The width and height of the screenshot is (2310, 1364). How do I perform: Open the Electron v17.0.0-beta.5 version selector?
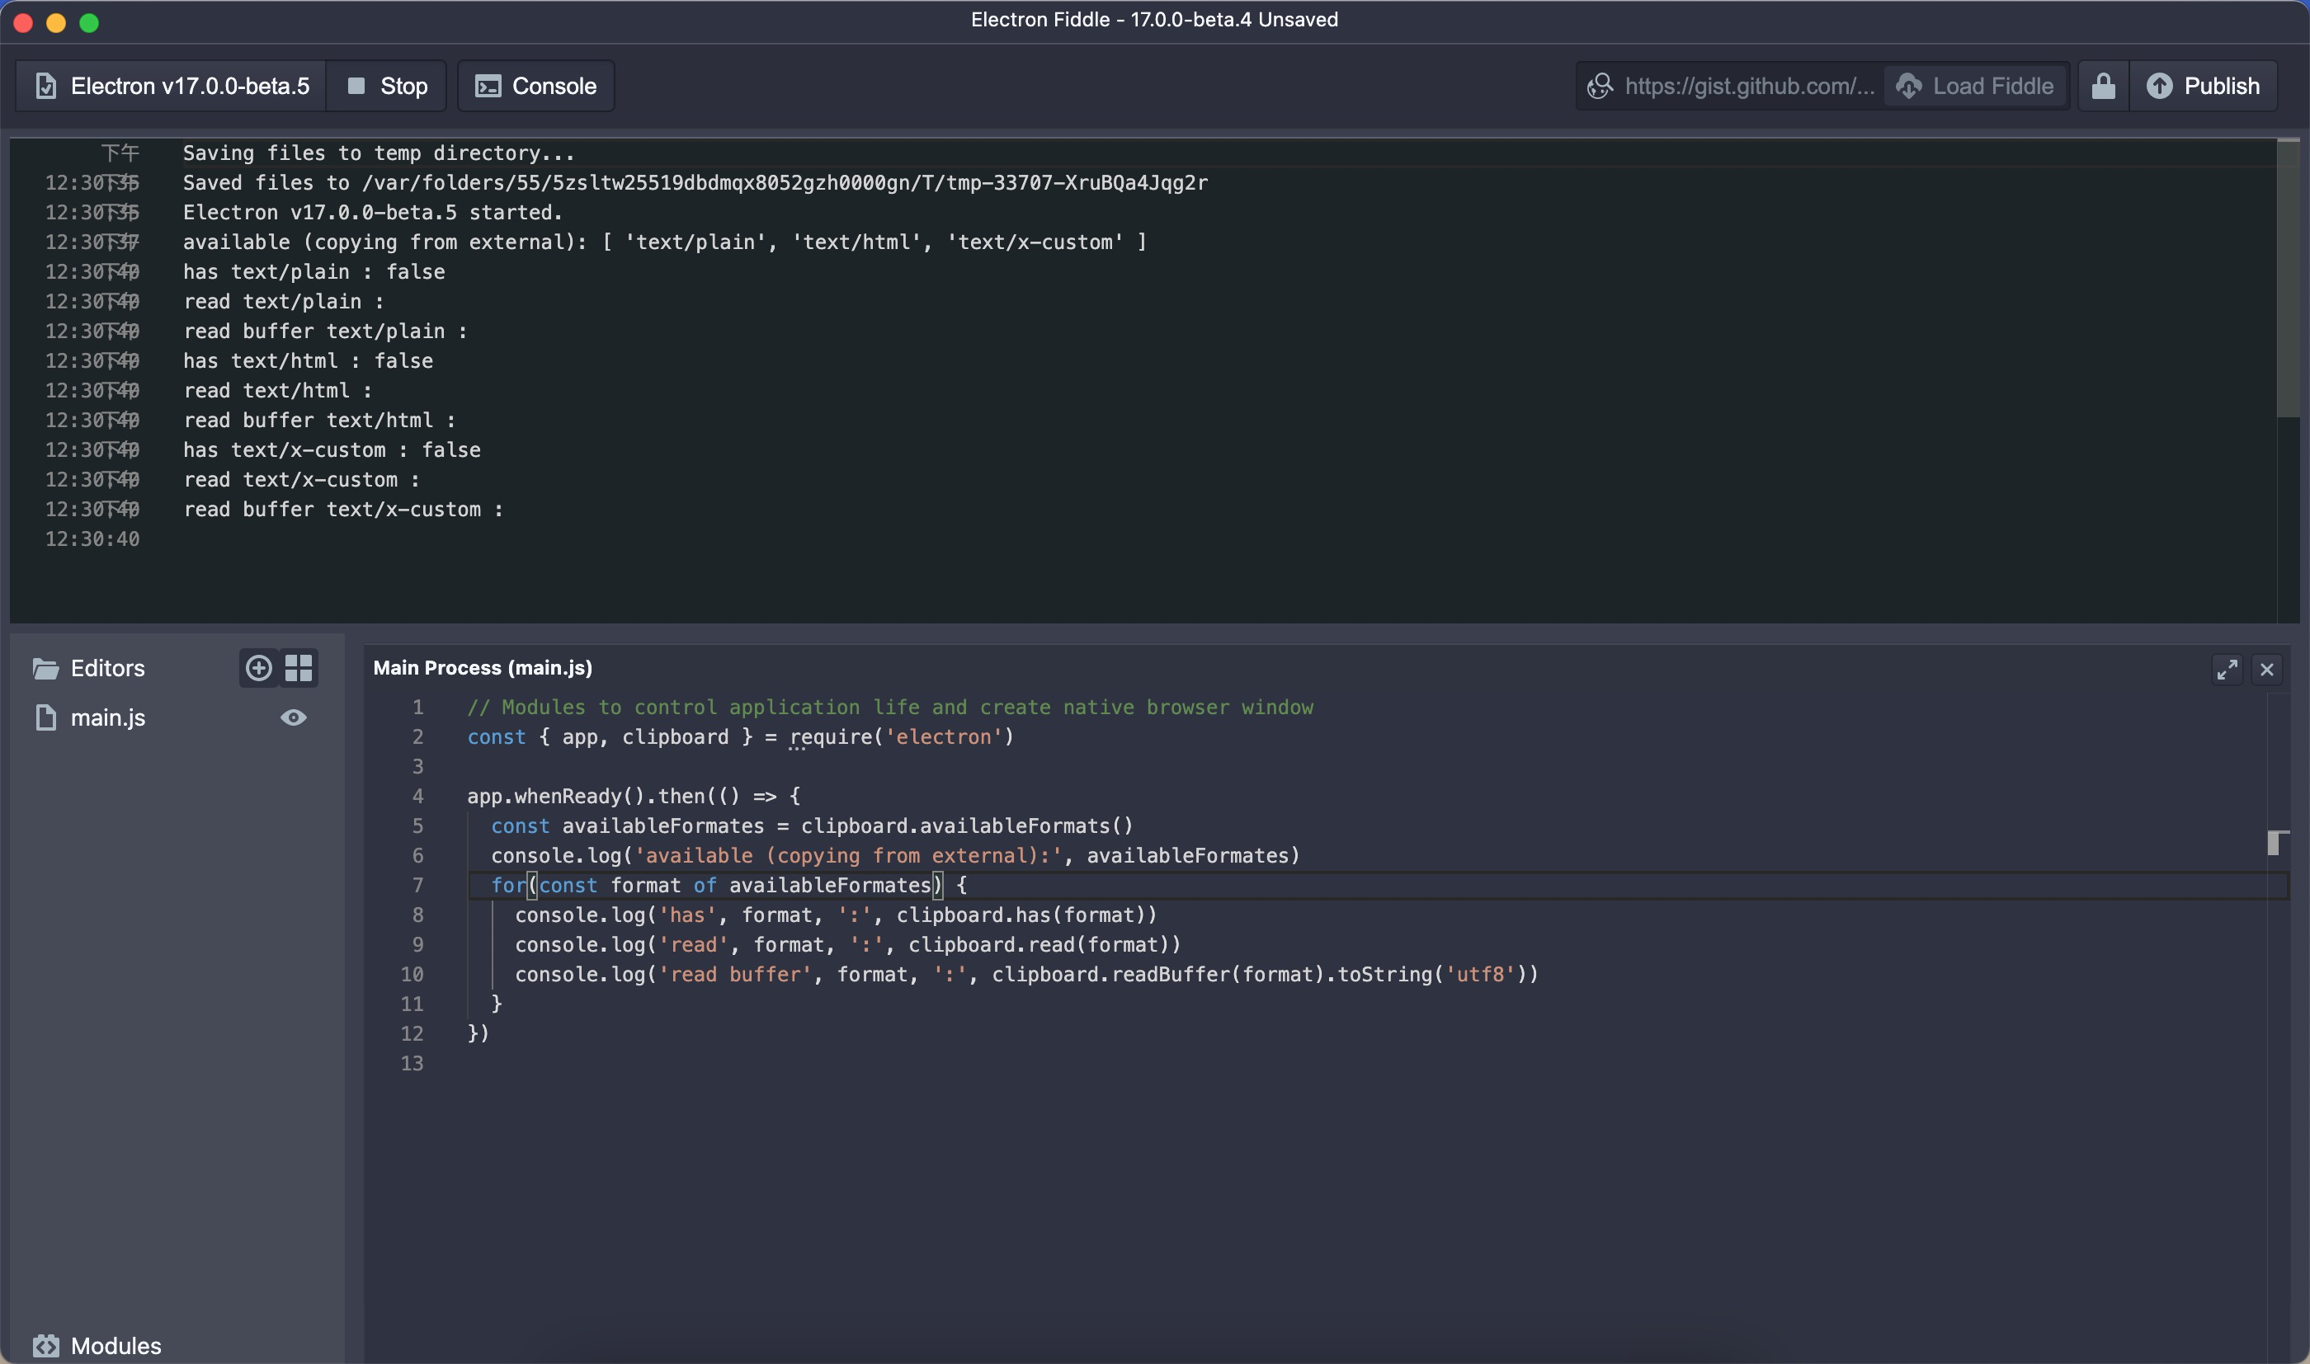170,86
